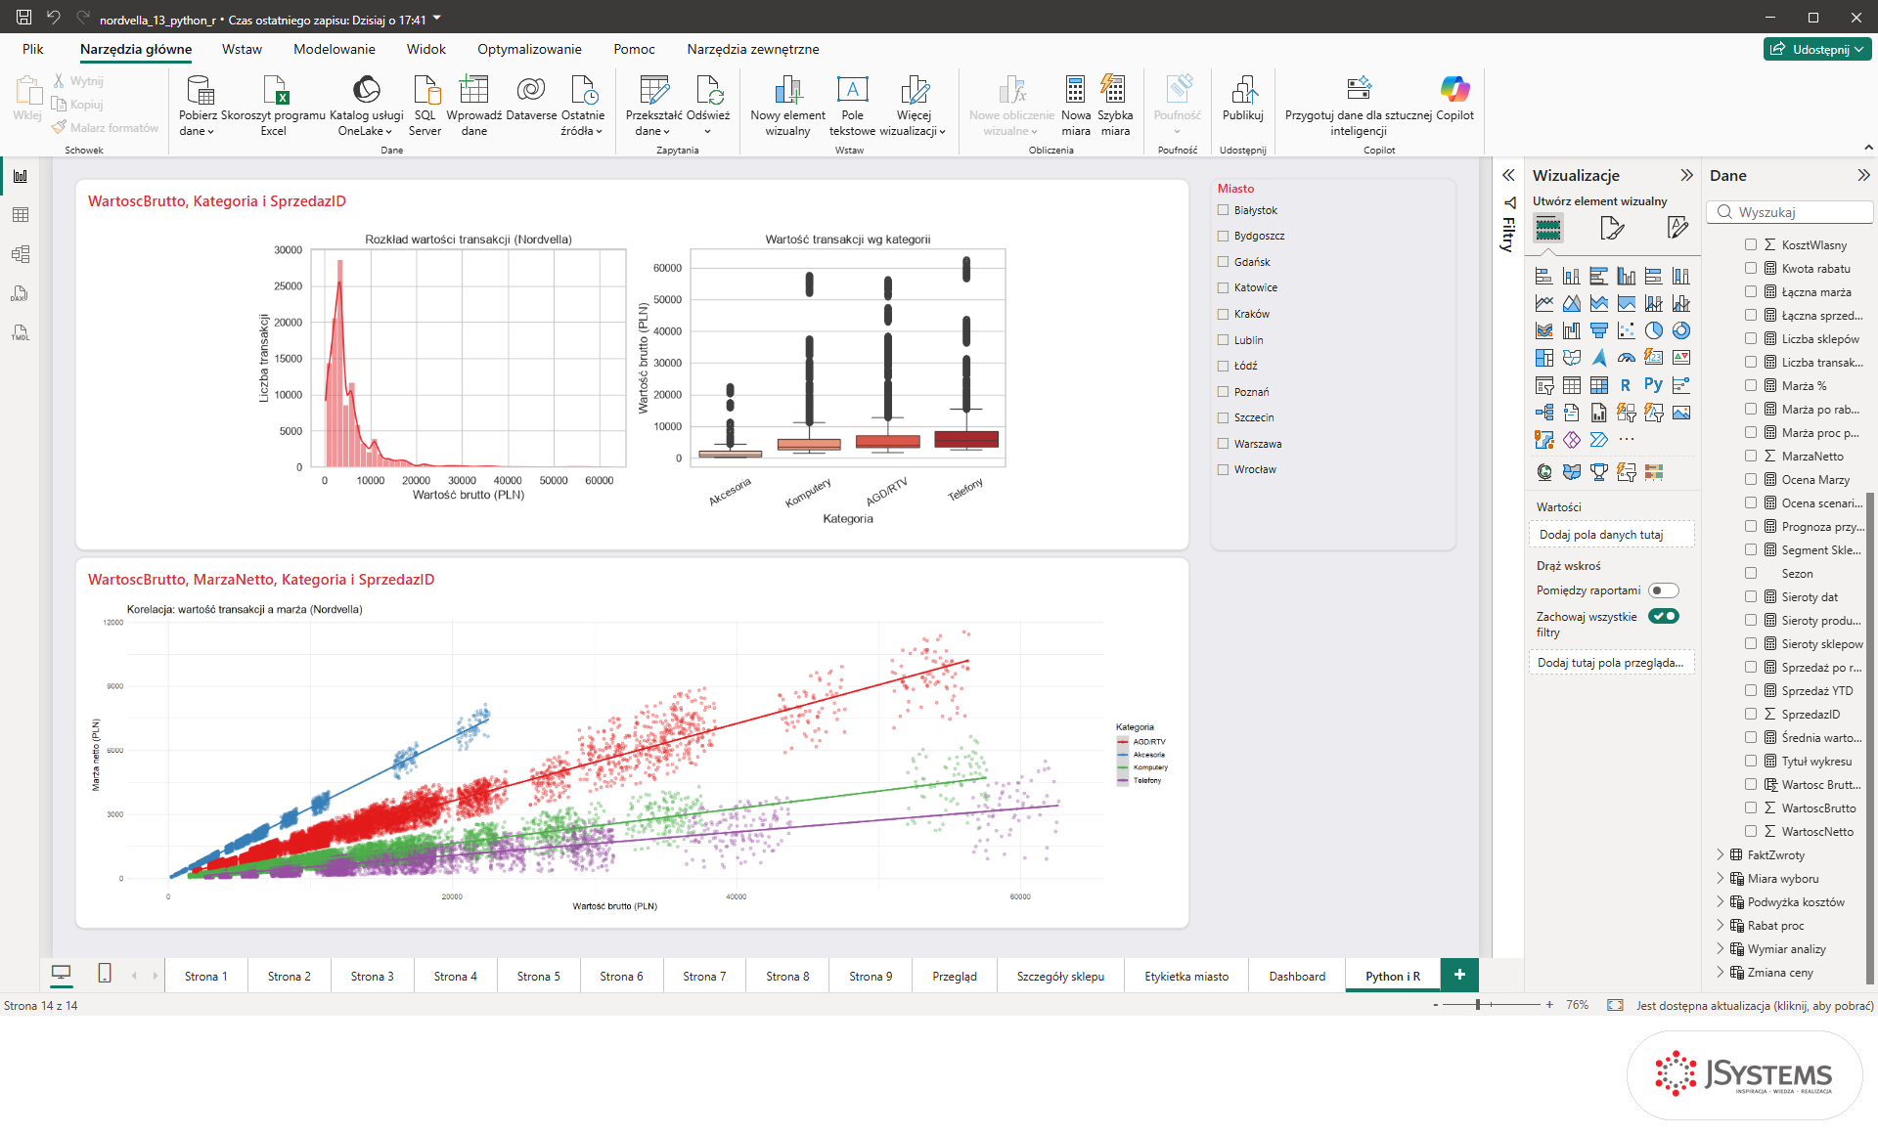Check the Warszawa city checkbox
Image resolution: width=1878 pixels, height=1135 pixels.
click(x=1223, y=444)
